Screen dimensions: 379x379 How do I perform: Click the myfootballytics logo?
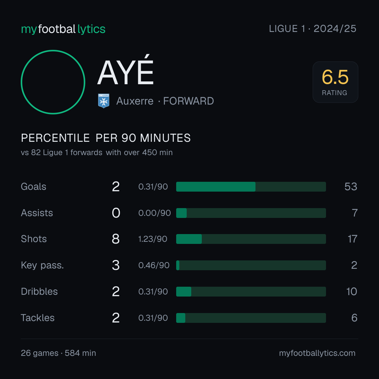[x=63, y=29]
